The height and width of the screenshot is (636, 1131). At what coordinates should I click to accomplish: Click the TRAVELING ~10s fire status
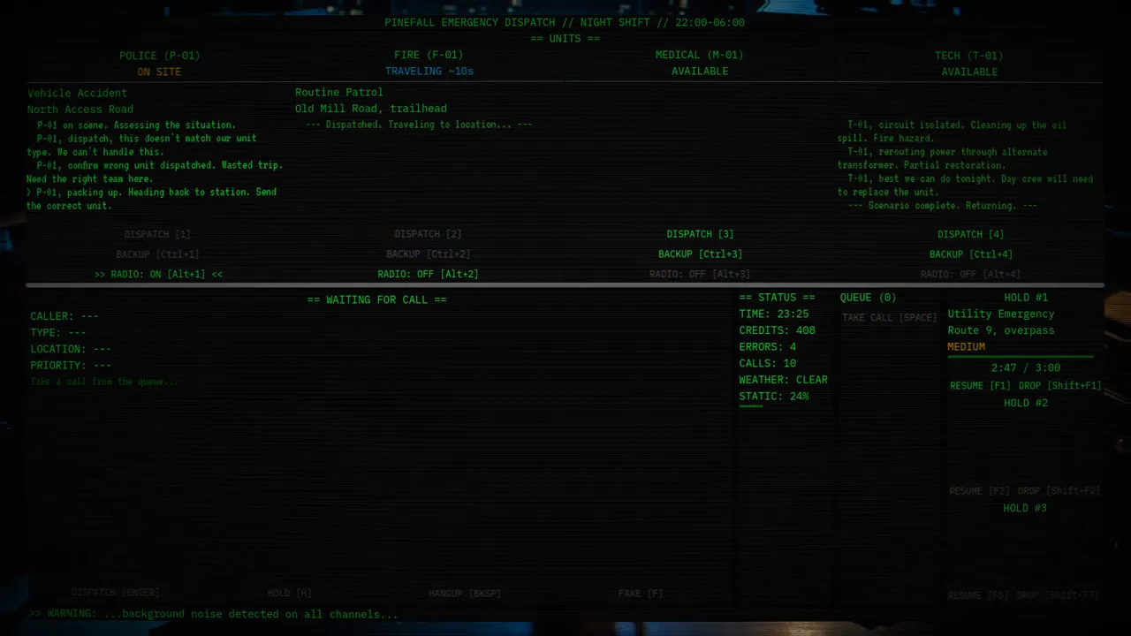(429, 72)
